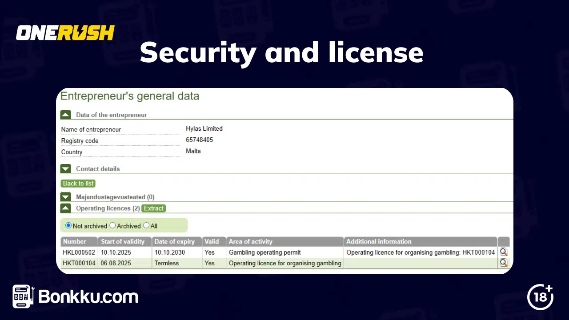This screenshot has width=569, height=320.
Task: Click the OneRush logo
Action: point(65,32)
